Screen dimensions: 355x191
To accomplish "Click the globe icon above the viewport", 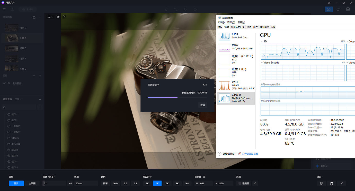I will point(58,17).
